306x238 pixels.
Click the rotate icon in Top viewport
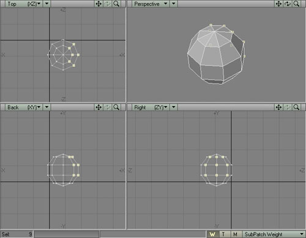pos(108,4)
